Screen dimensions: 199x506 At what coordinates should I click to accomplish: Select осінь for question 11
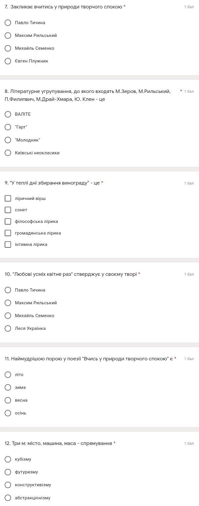pos(8,413)
